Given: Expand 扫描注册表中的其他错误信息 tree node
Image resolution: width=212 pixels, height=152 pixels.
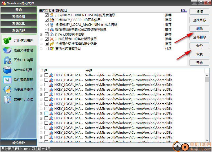Looking at the screenshot, I should [x=41, y=39].
